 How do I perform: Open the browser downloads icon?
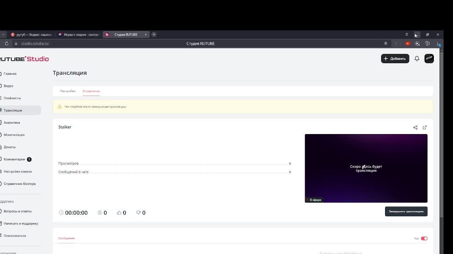438,43
